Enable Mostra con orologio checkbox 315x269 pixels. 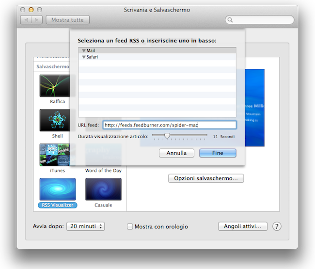coord(130,226)
